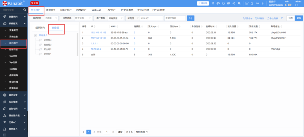304x137 pixels.
Task: Expand 行为管理 sidebar menu
Action: 14,102
